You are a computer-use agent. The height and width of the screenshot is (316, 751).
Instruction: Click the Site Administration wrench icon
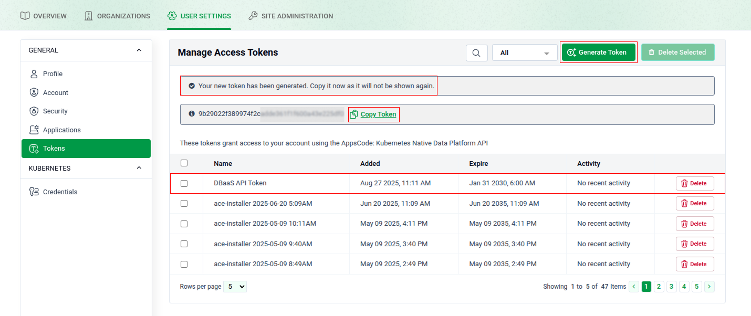(253, 16)
